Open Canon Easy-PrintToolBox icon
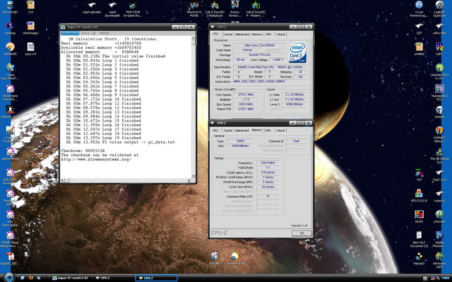The height and width of the screenshot is (282, 452). [10, 72]
